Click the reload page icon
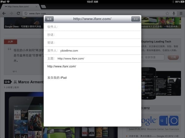Image resolution: width=185 pixels, height=138 pixels. (x=19, y=13)
